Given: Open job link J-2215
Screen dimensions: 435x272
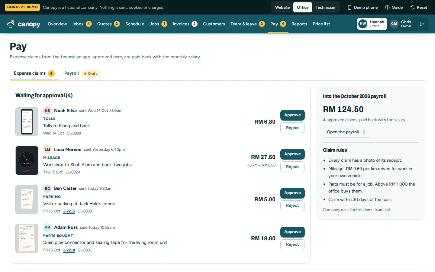Looking at the screenshot, I should coord(69,211).
